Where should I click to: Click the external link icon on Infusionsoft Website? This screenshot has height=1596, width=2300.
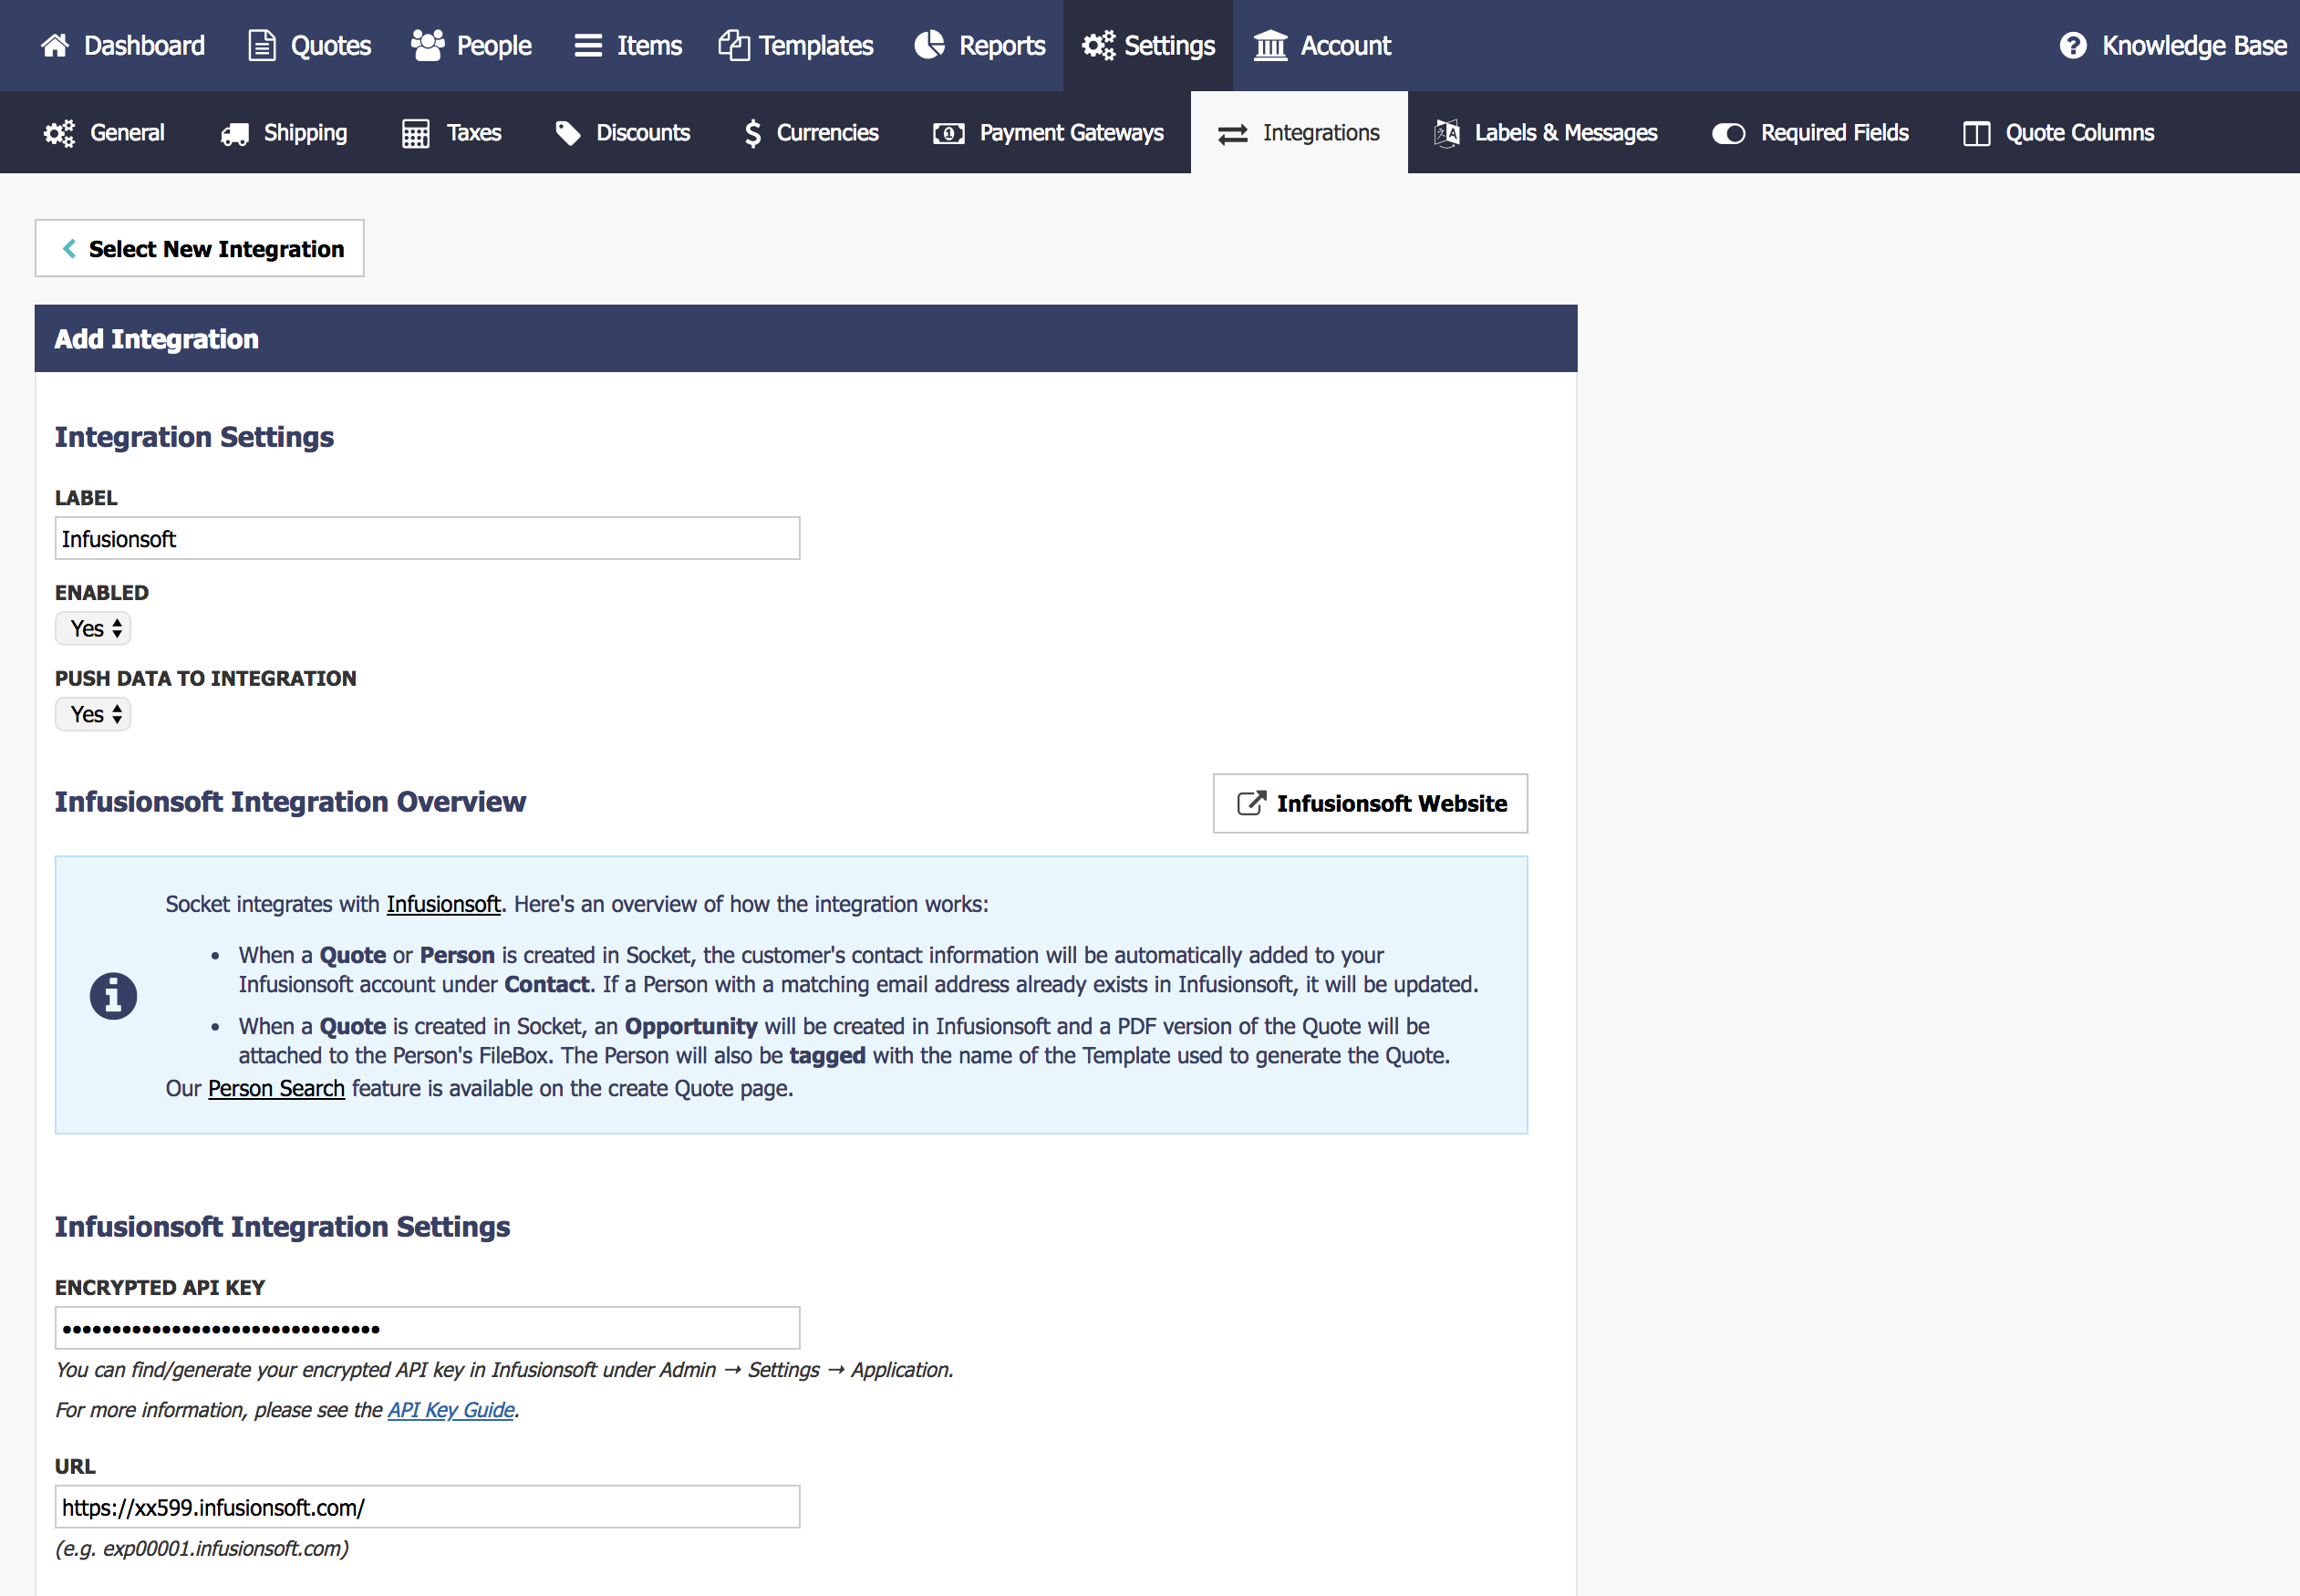coord(1251,803)
